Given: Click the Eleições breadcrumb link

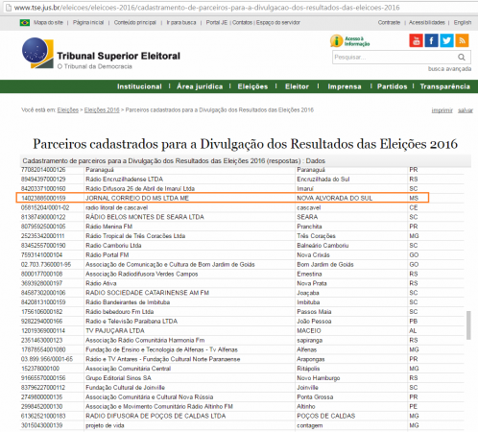Looking at the screenshot, I should click(x=68, y=110).
